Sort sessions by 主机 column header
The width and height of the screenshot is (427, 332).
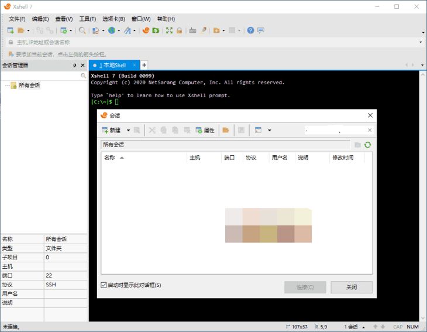click(x=204, y=158)
